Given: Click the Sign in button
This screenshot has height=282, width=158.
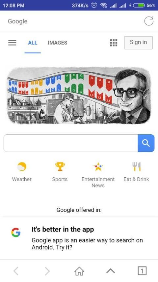Looking at the screenshot, I should 138,43.
